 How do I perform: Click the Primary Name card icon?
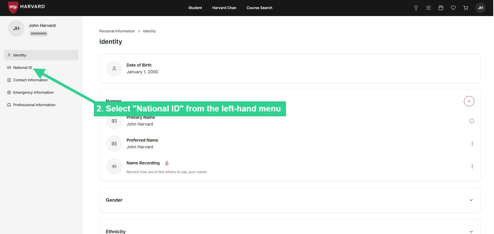pyautogui.click(x=114, y=121)
